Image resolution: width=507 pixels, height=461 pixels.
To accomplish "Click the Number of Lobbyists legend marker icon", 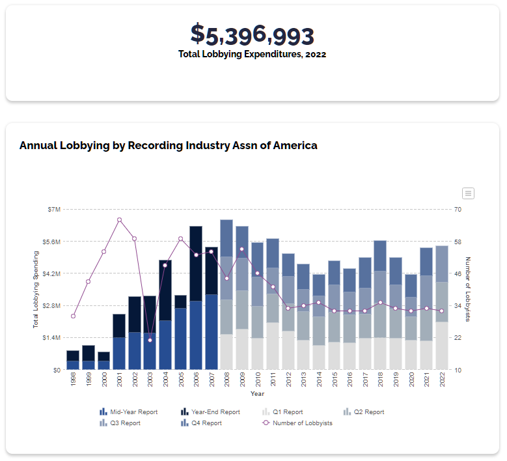I will 266,423.
